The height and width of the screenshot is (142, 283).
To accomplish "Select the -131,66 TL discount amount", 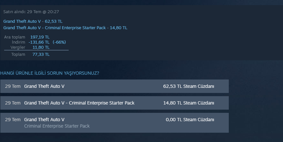I will click(39, 42).
